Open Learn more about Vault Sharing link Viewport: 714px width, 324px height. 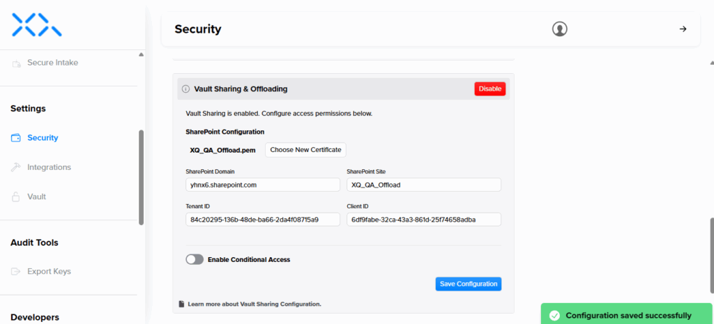(254, 304)
